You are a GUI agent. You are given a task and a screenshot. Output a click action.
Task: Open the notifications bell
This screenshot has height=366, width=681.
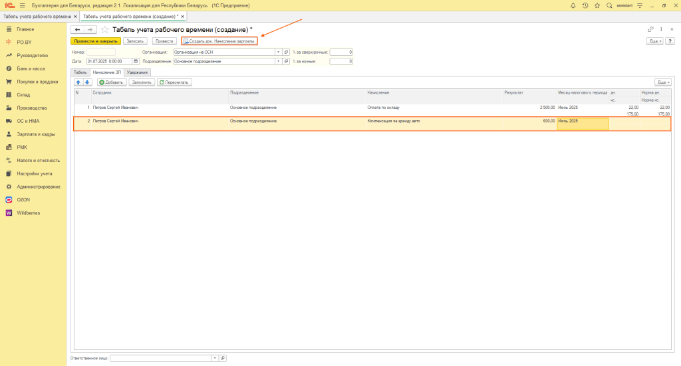(573, 5)
